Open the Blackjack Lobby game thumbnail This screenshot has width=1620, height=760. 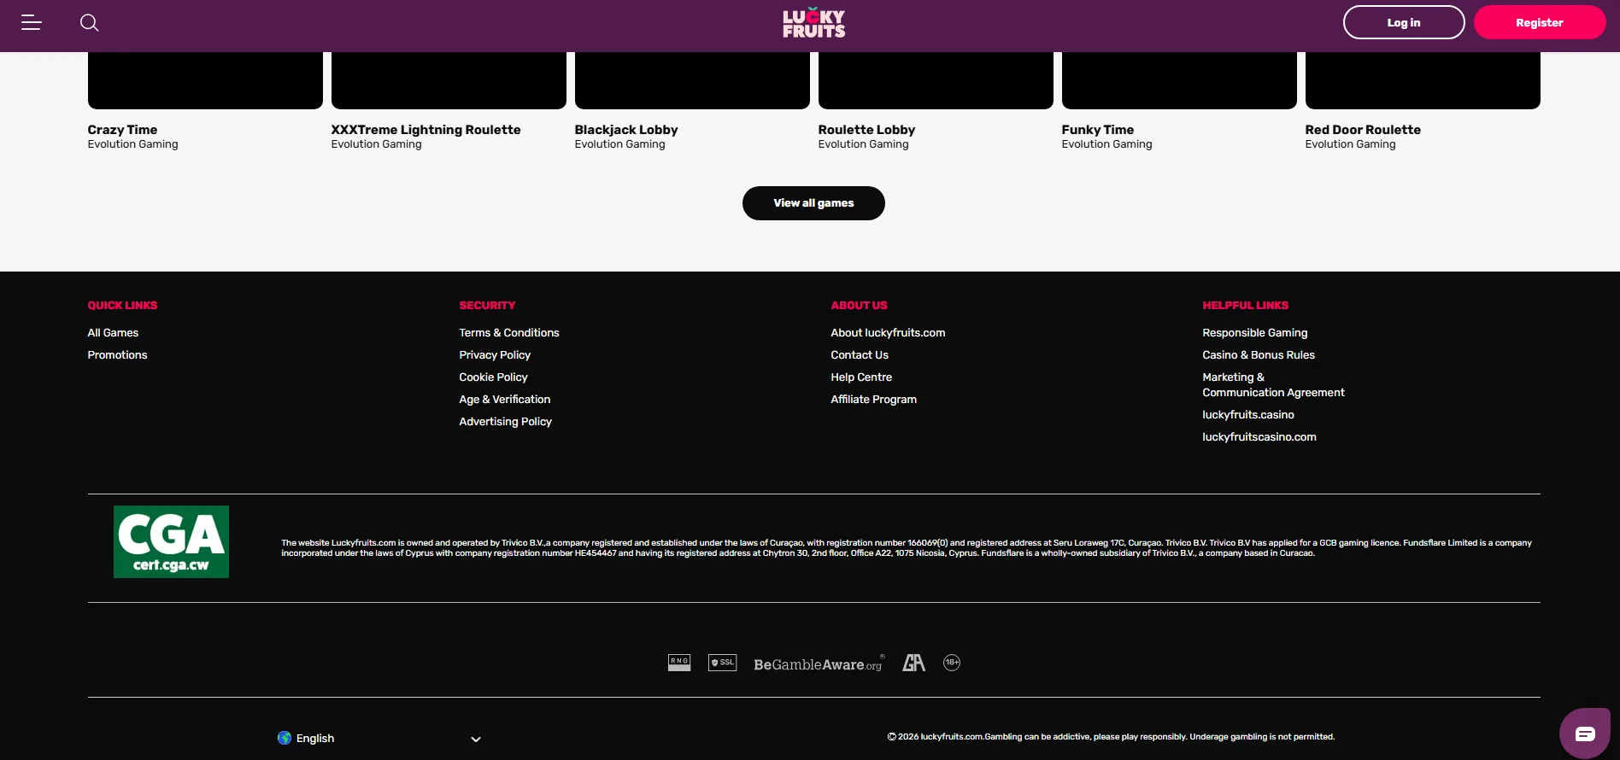point(692,80)
